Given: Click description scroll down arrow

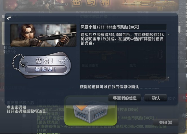Looking at the screenshot, I should 168,78.
